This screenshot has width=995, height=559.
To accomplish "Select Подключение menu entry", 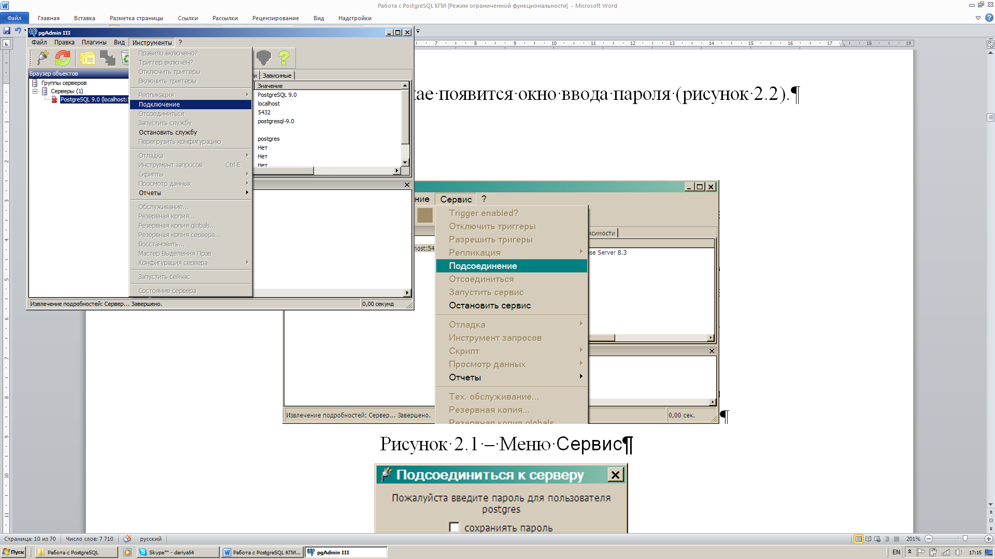I will coord(159,104).
